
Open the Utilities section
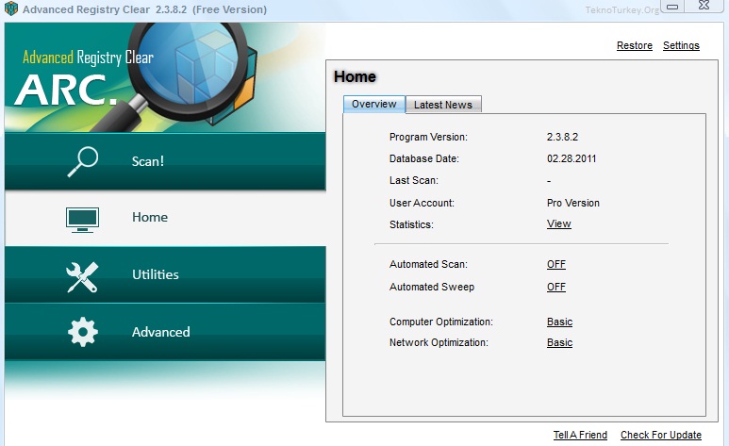165,274
